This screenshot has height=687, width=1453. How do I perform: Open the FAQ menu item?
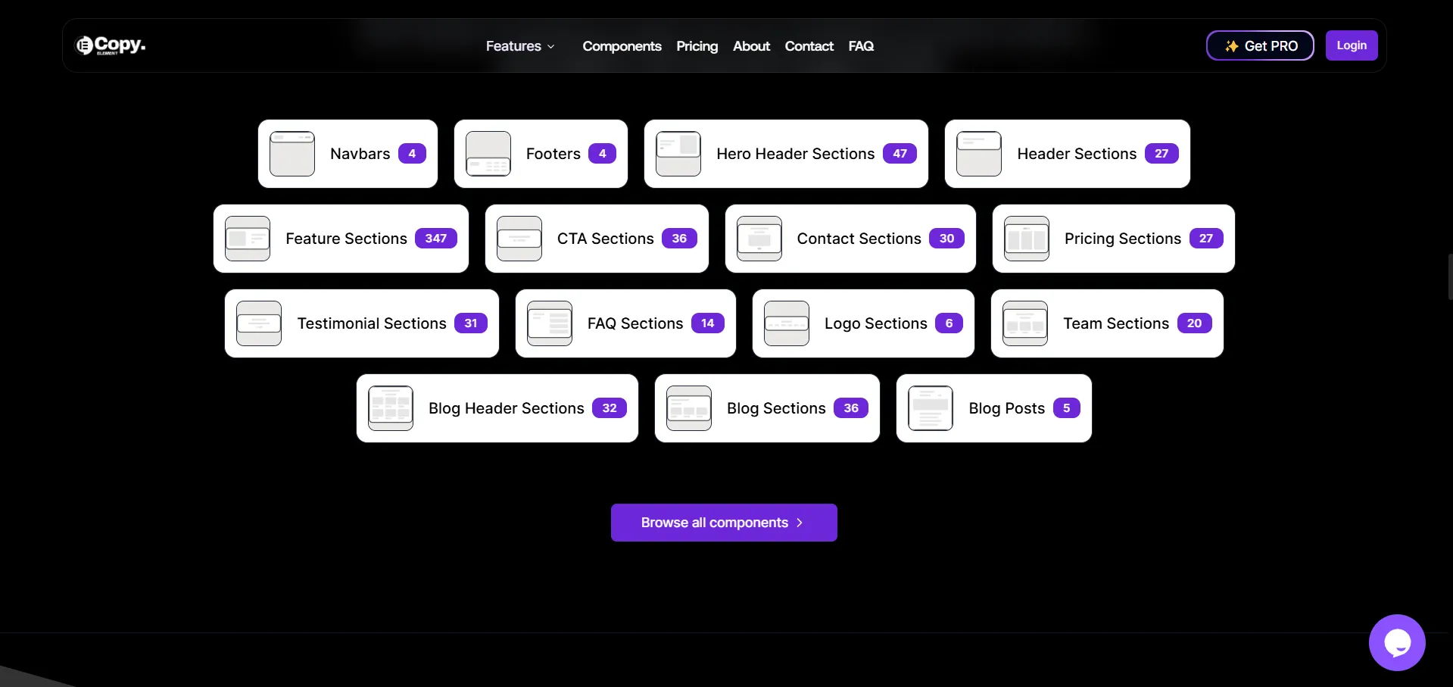(861, 46)
